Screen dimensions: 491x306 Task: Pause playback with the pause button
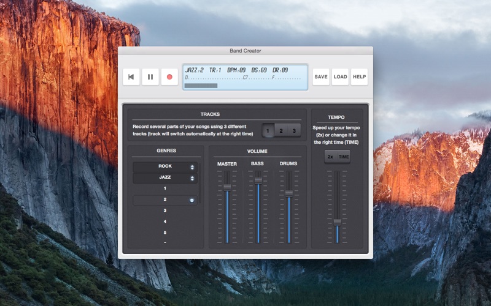pos(150,77)
